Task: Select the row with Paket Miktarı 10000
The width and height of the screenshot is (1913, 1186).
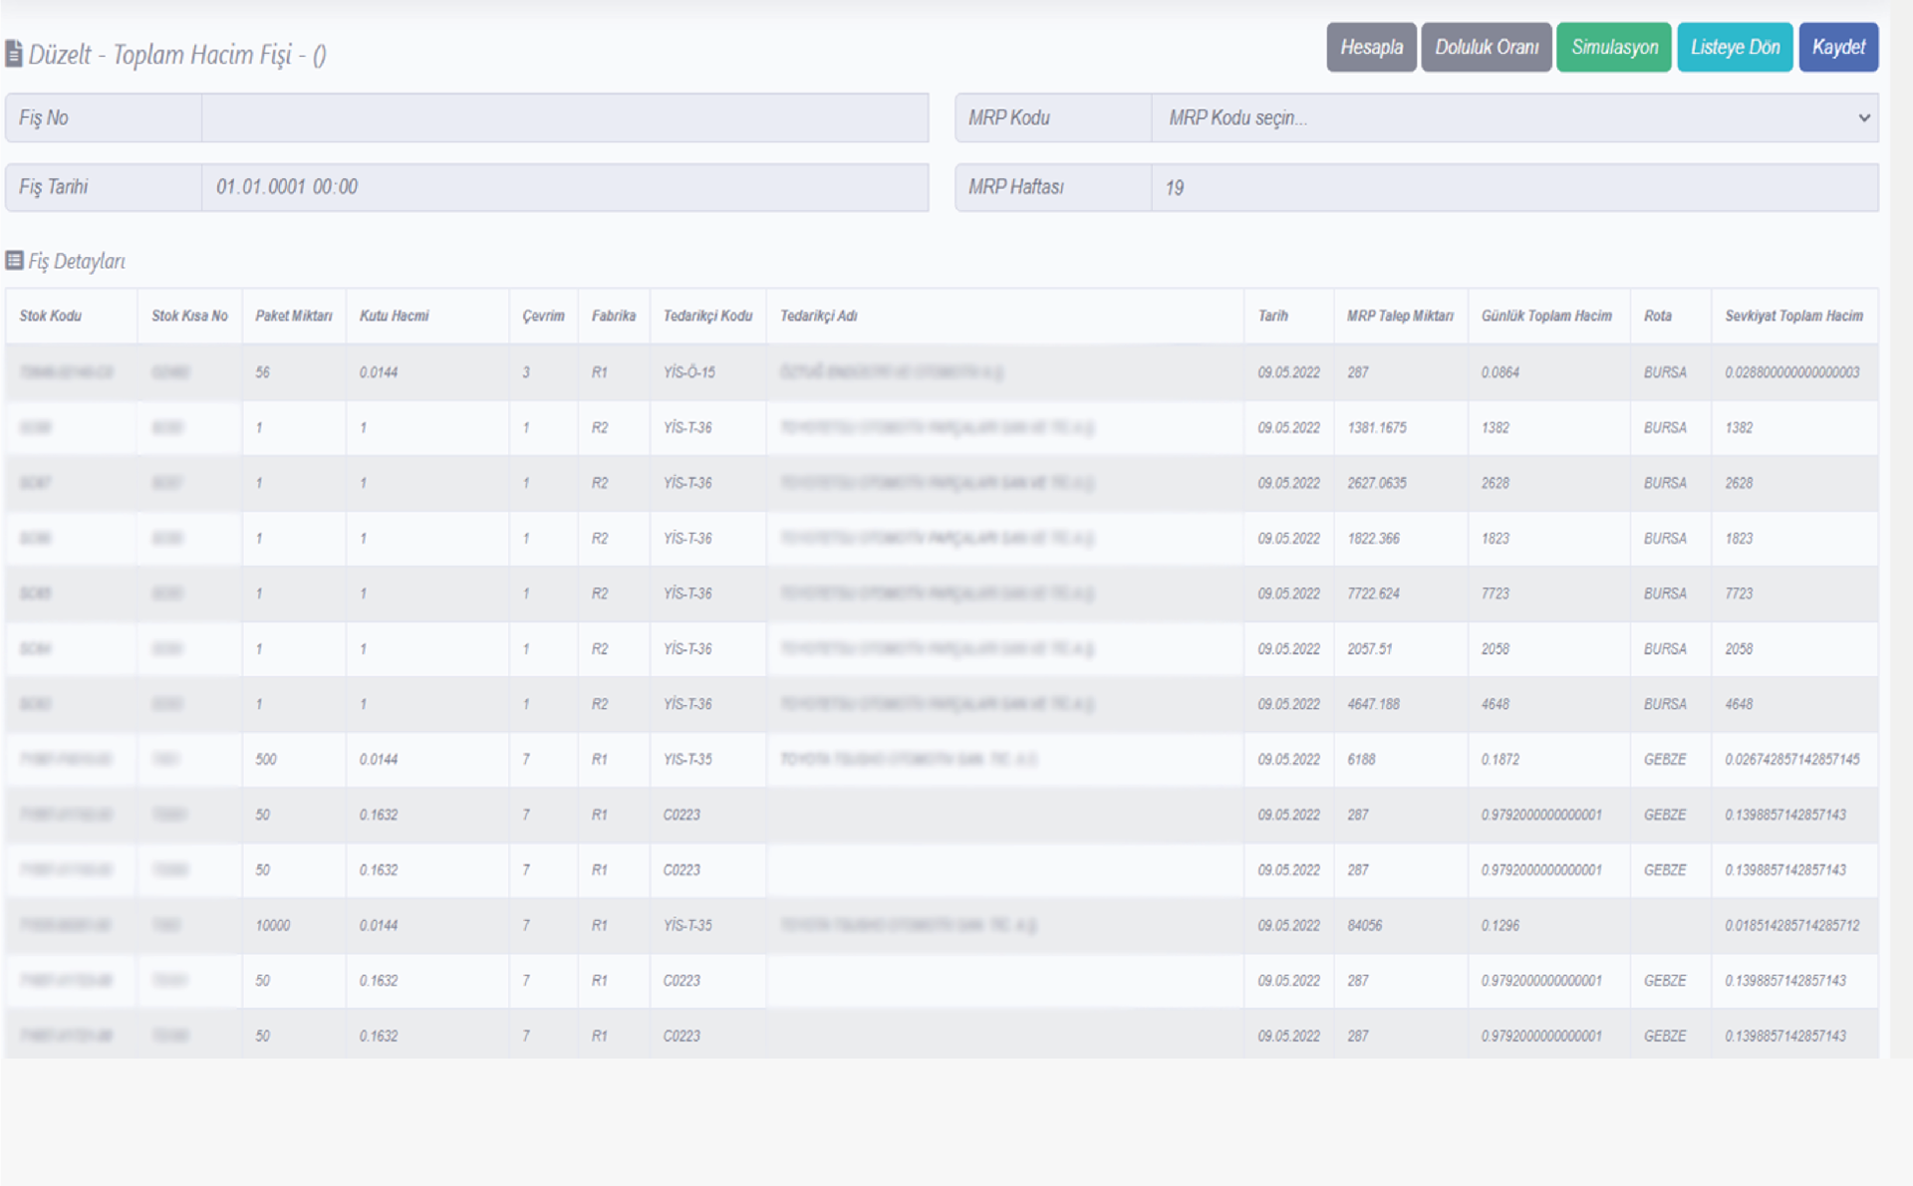Action: pos(273,925)
